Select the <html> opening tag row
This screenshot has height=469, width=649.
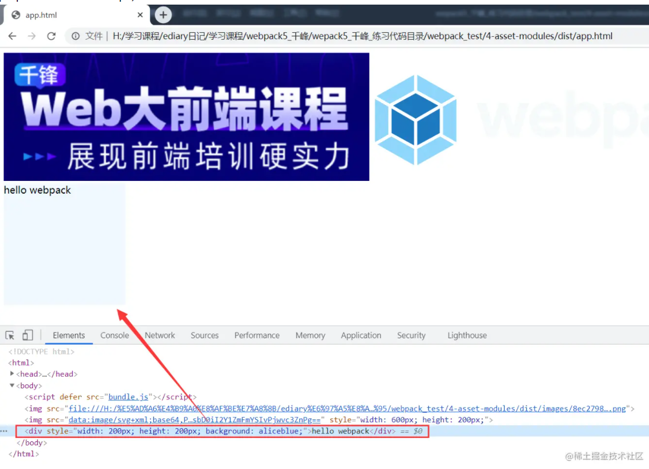(x=21, y=363)
